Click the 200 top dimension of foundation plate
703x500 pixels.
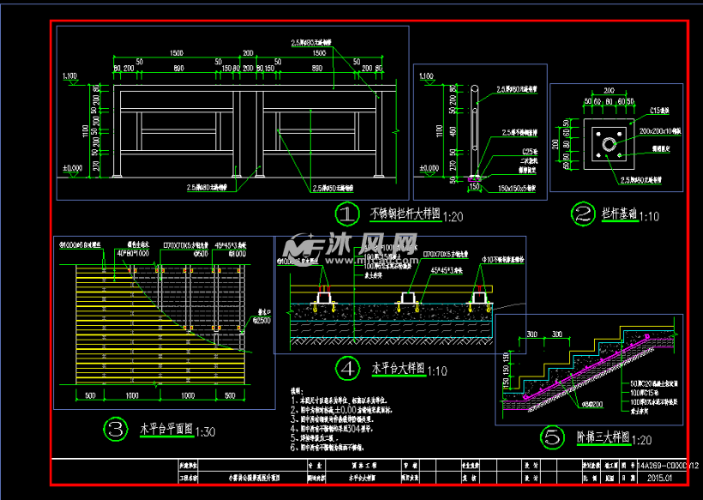click(609, 91)
